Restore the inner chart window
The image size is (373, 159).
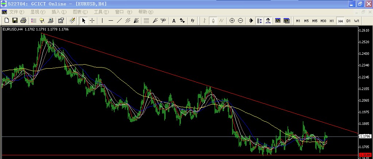(363, 12)
